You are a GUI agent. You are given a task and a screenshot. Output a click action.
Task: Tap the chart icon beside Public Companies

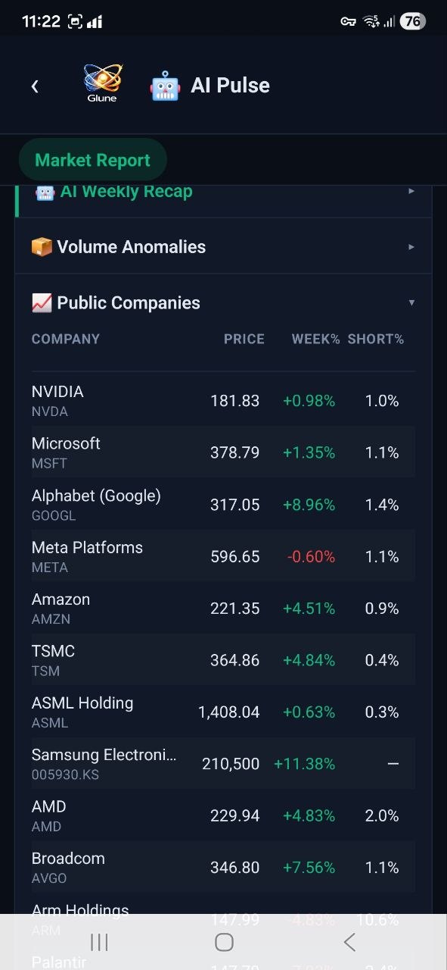pyautogui.click(x=43, y=302)
